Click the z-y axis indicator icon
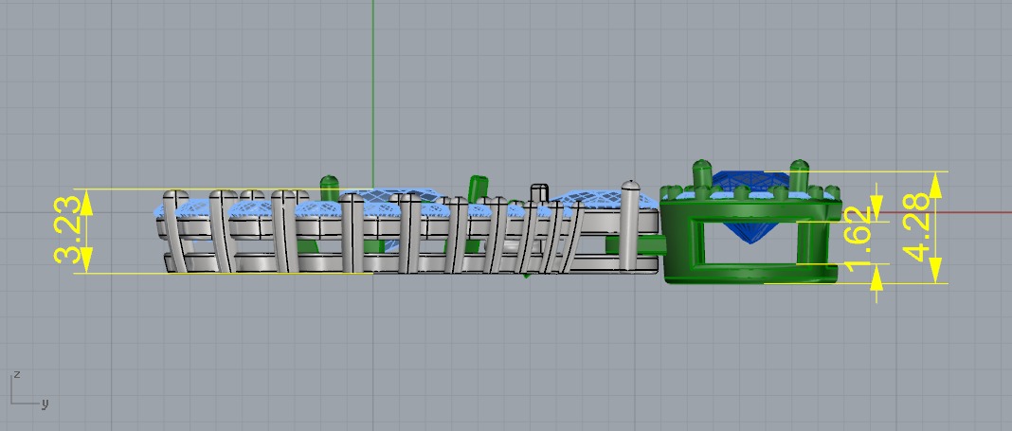1012x431 pixels. pos(29,390)
